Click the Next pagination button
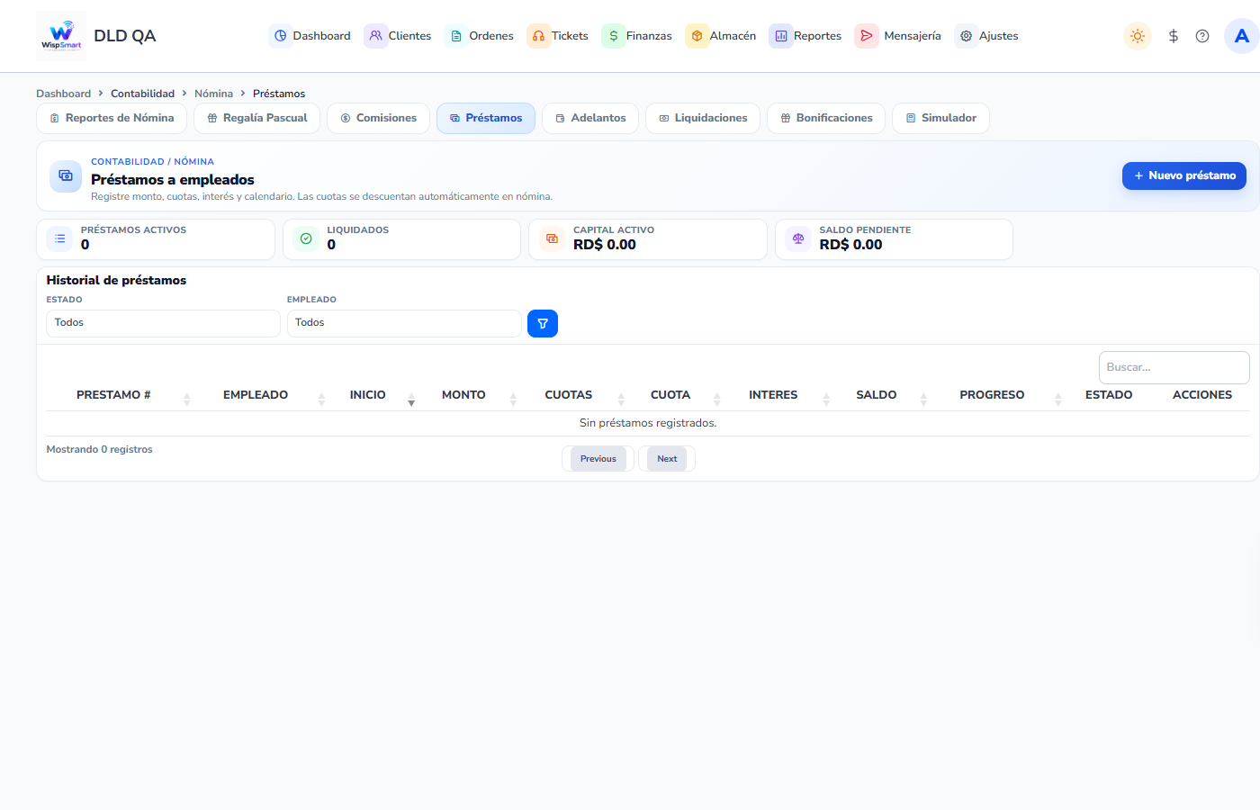Viewport: 1260px width, 810px height. tap(667, 459)
